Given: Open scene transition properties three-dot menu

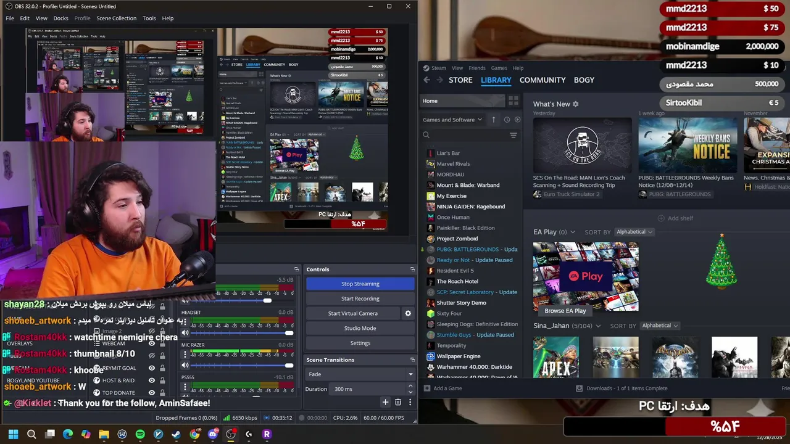Looking at the screenshot, I should [x=410, y=402].
